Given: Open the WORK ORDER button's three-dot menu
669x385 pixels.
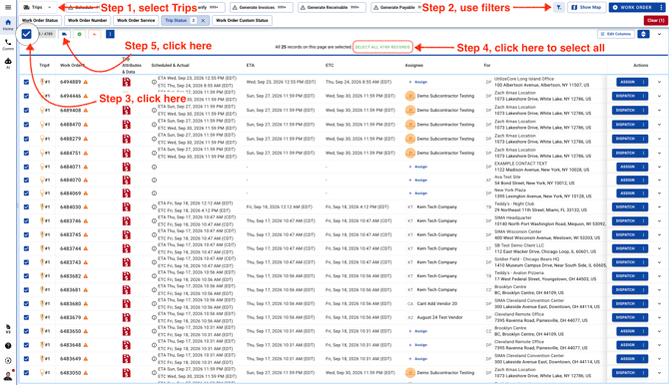Looking at the screenshot, I should (661, 7).
